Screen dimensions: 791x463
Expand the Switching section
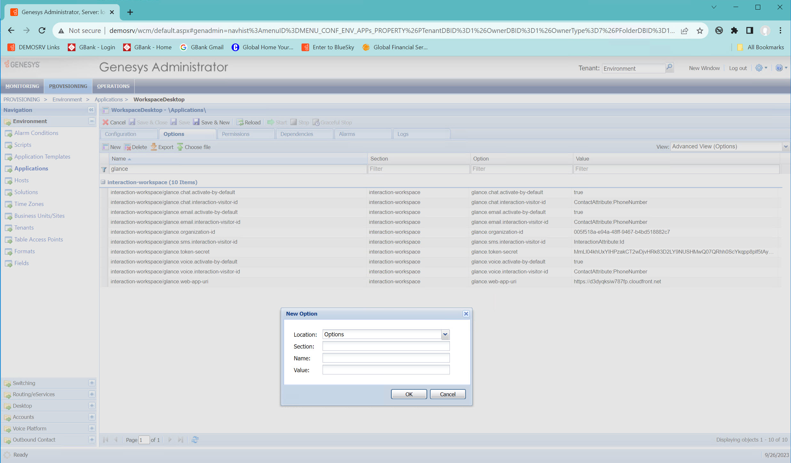point(92,383)
